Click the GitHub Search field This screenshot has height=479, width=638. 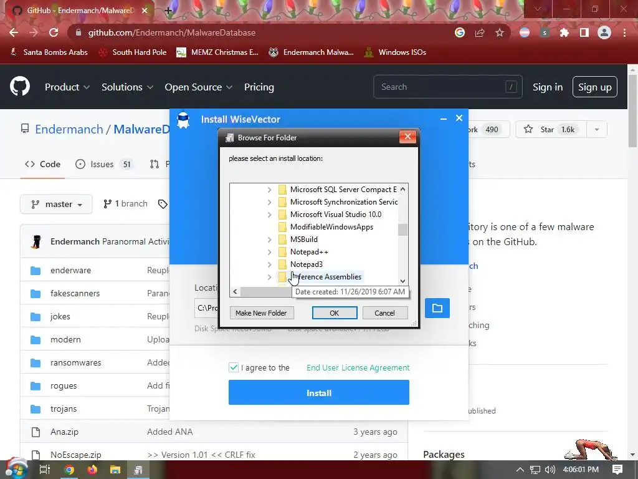(x=447, y=87)
